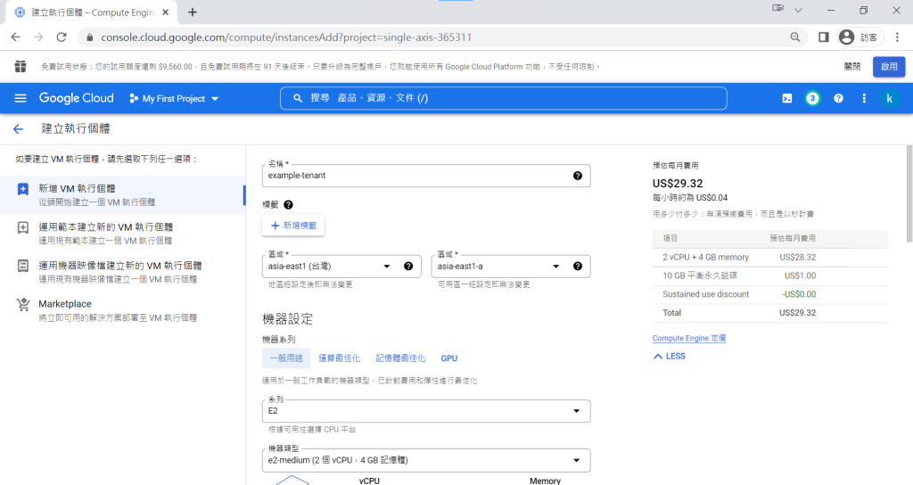Click the guest profile 訪客 icon
This screenshot has height=485, width=913.
click(860, 37)
